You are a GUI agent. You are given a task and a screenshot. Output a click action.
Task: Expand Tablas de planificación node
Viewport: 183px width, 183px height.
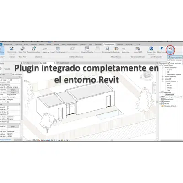[160, 97]
